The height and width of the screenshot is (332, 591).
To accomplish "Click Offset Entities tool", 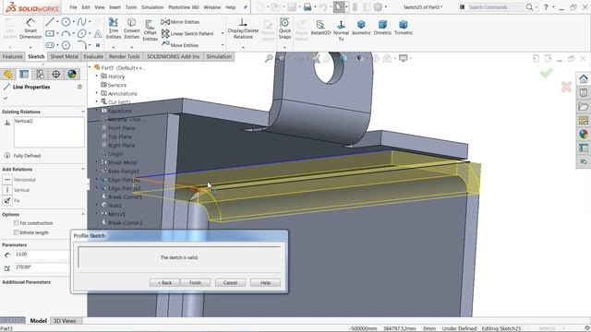I will 150,30.
